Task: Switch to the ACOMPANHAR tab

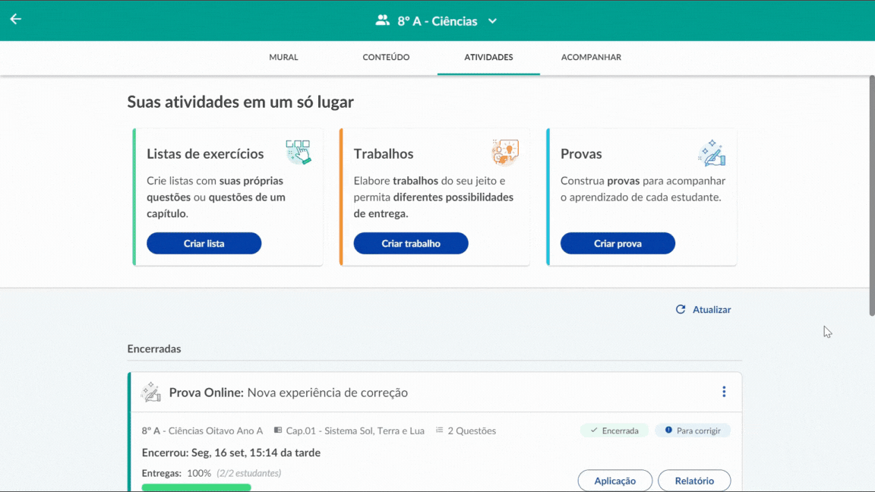Action: 591,57
